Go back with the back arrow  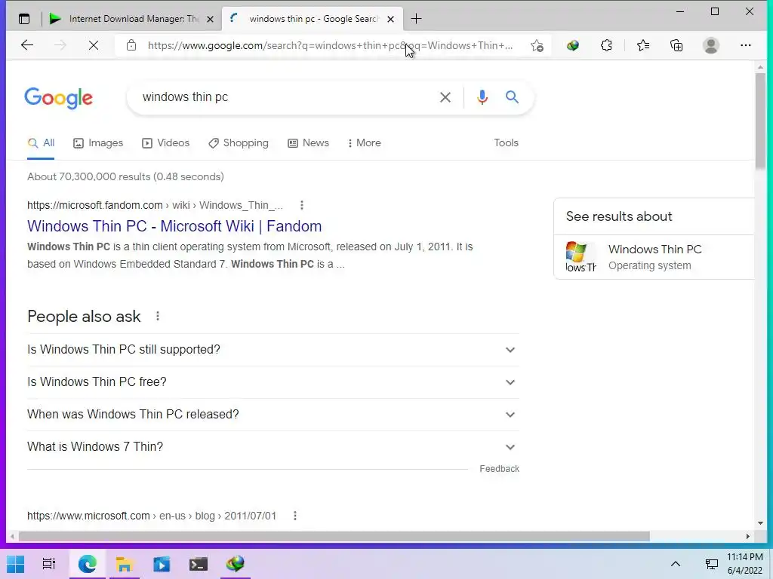pyautogui.click(x=27, y=45)
